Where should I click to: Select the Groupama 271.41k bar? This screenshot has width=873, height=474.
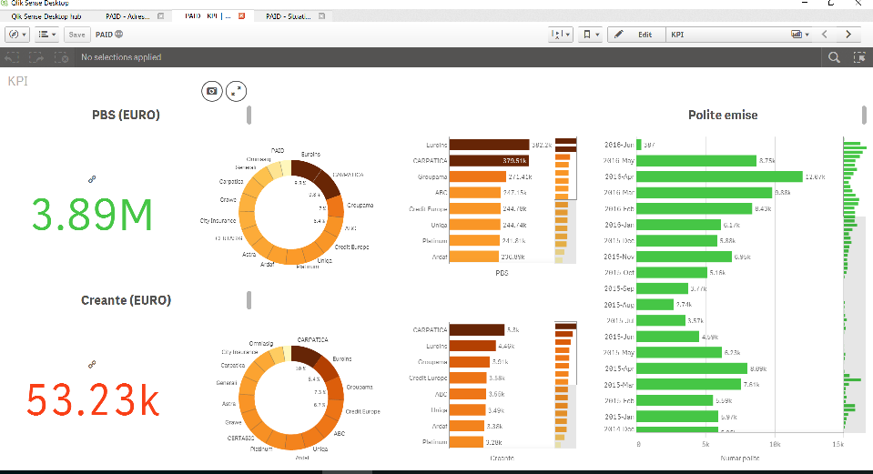tap(478, 176)
